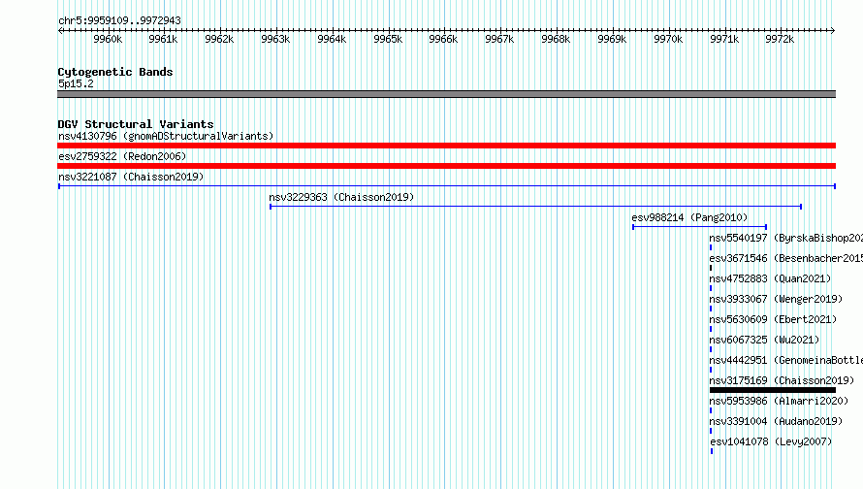
Task: Open nsv3933067 Wenger2019 label
Action: [x=776, y=299]
